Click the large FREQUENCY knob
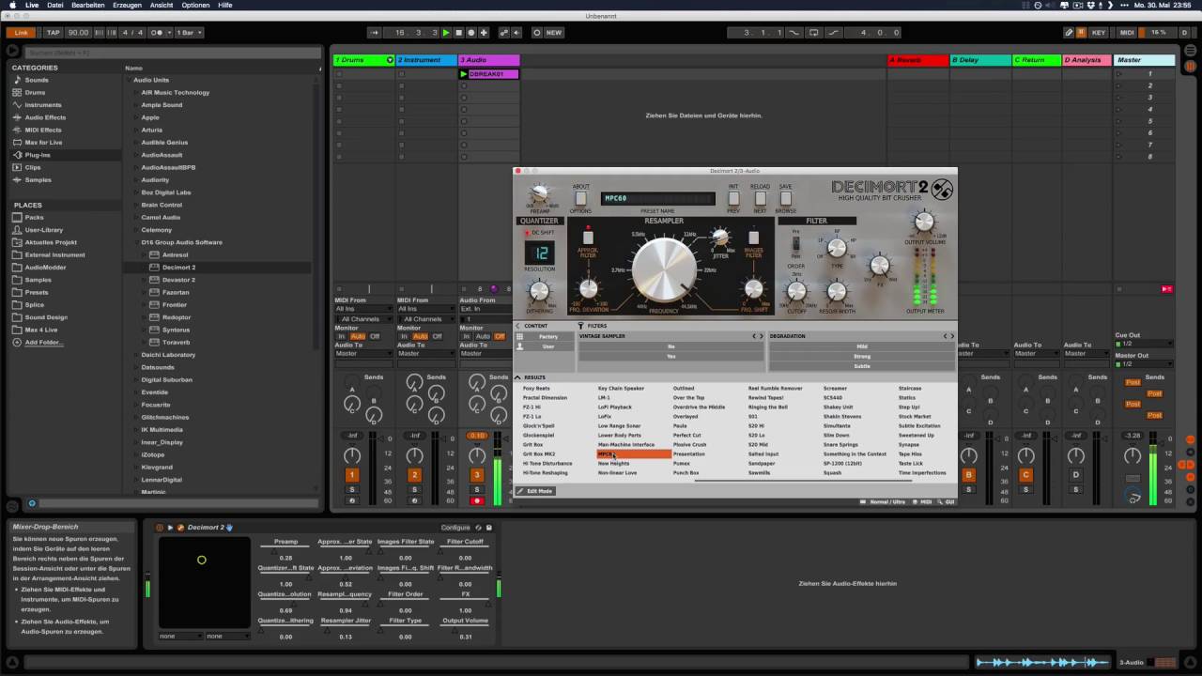1202x676 pixels. (664, 269)
